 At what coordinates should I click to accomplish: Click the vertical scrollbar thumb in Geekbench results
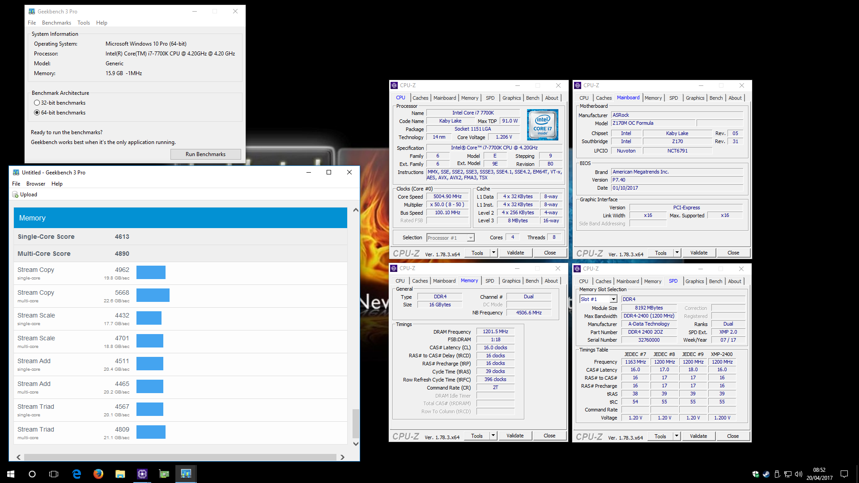[356, 424]
